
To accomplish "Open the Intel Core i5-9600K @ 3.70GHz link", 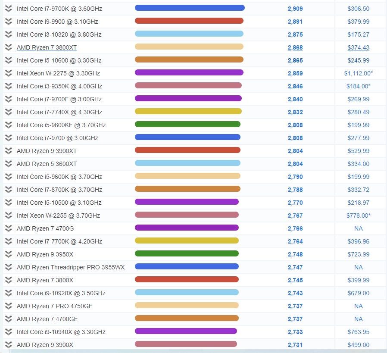I will click(x=59, y=177).
